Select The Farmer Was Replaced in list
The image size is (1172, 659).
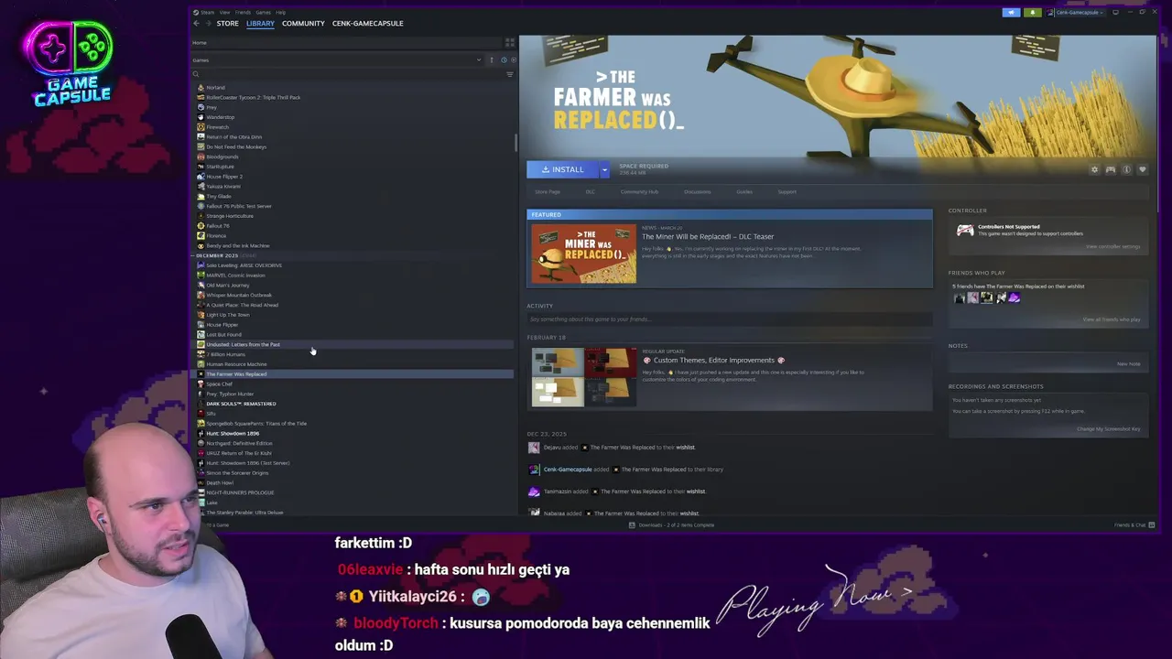point(353,374)
